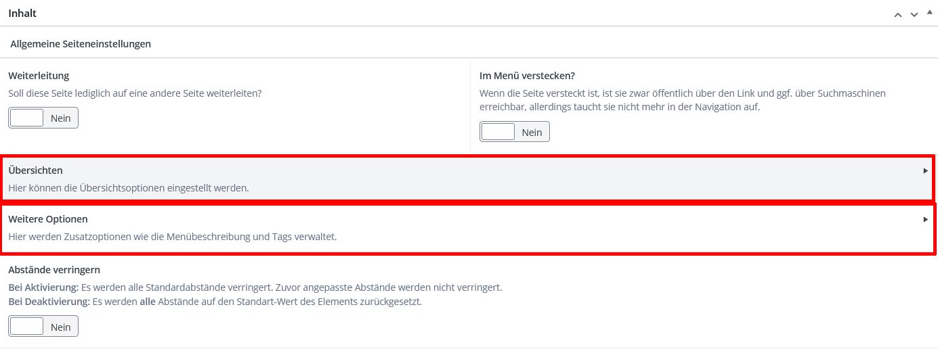Viewport: 938px width, 349px height.
Task: Select the Allgemeine Seiteneinstellungen tab heading
Action: (81, 43)
